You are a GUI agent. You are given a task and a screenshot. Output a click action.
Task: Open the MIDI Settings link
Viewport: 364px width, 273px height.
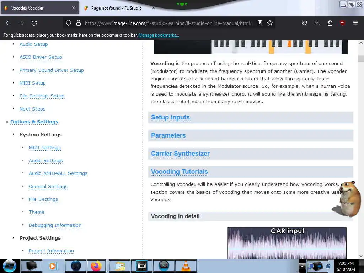click(x=44, y=148)
